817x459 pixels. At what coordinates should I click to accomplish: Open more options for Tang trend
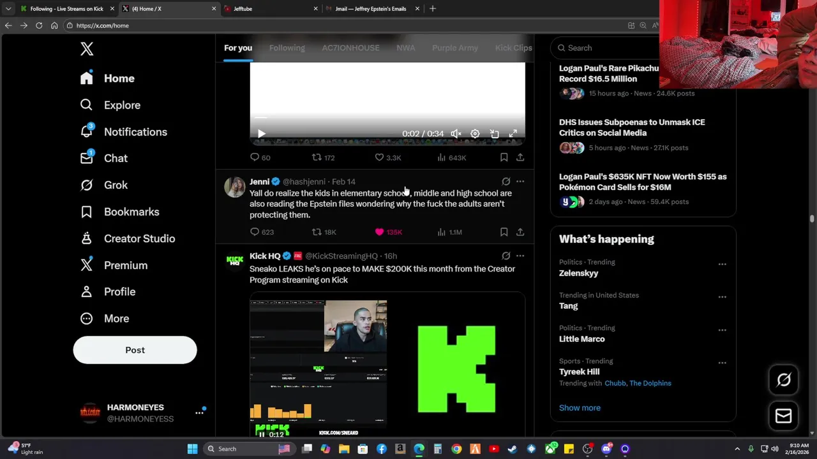(x=722, y=297)
